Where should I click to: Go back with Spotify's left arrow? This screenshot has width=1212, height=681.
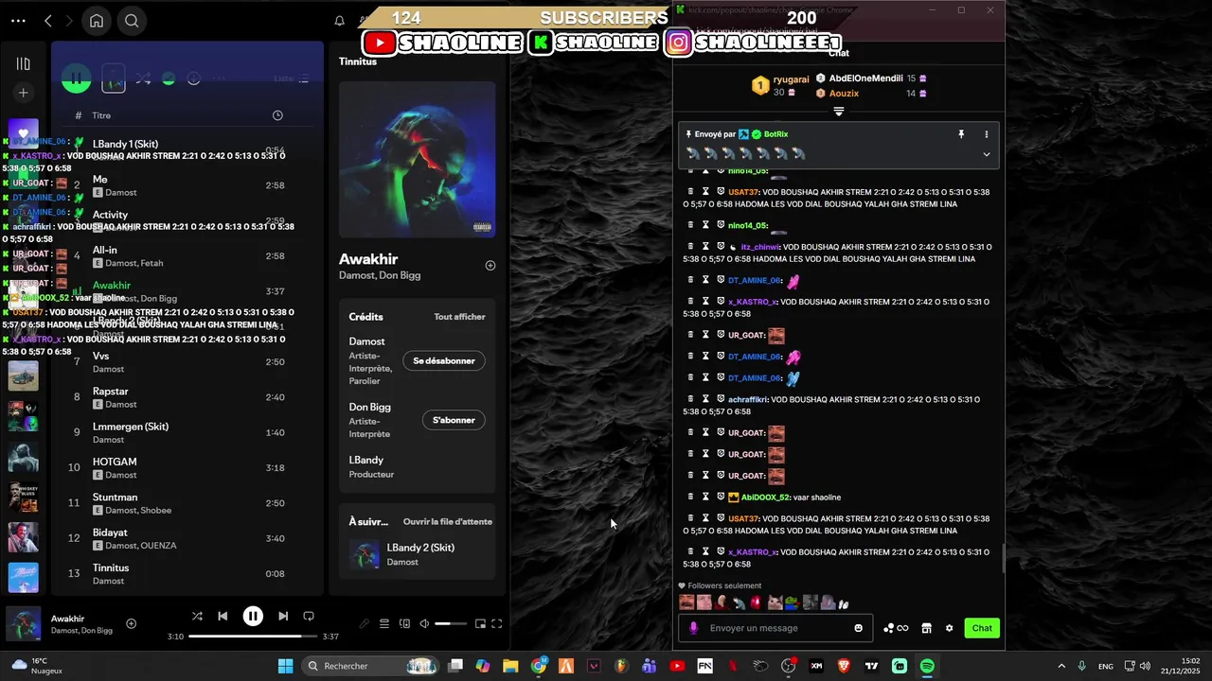[48, 21]
